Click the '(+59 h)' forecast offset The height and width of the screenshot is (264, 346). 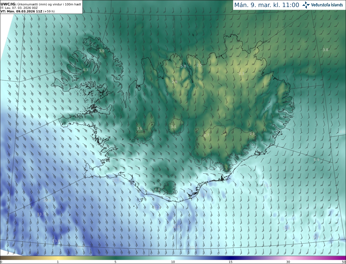pyautogui.click(x=49, y=11)
